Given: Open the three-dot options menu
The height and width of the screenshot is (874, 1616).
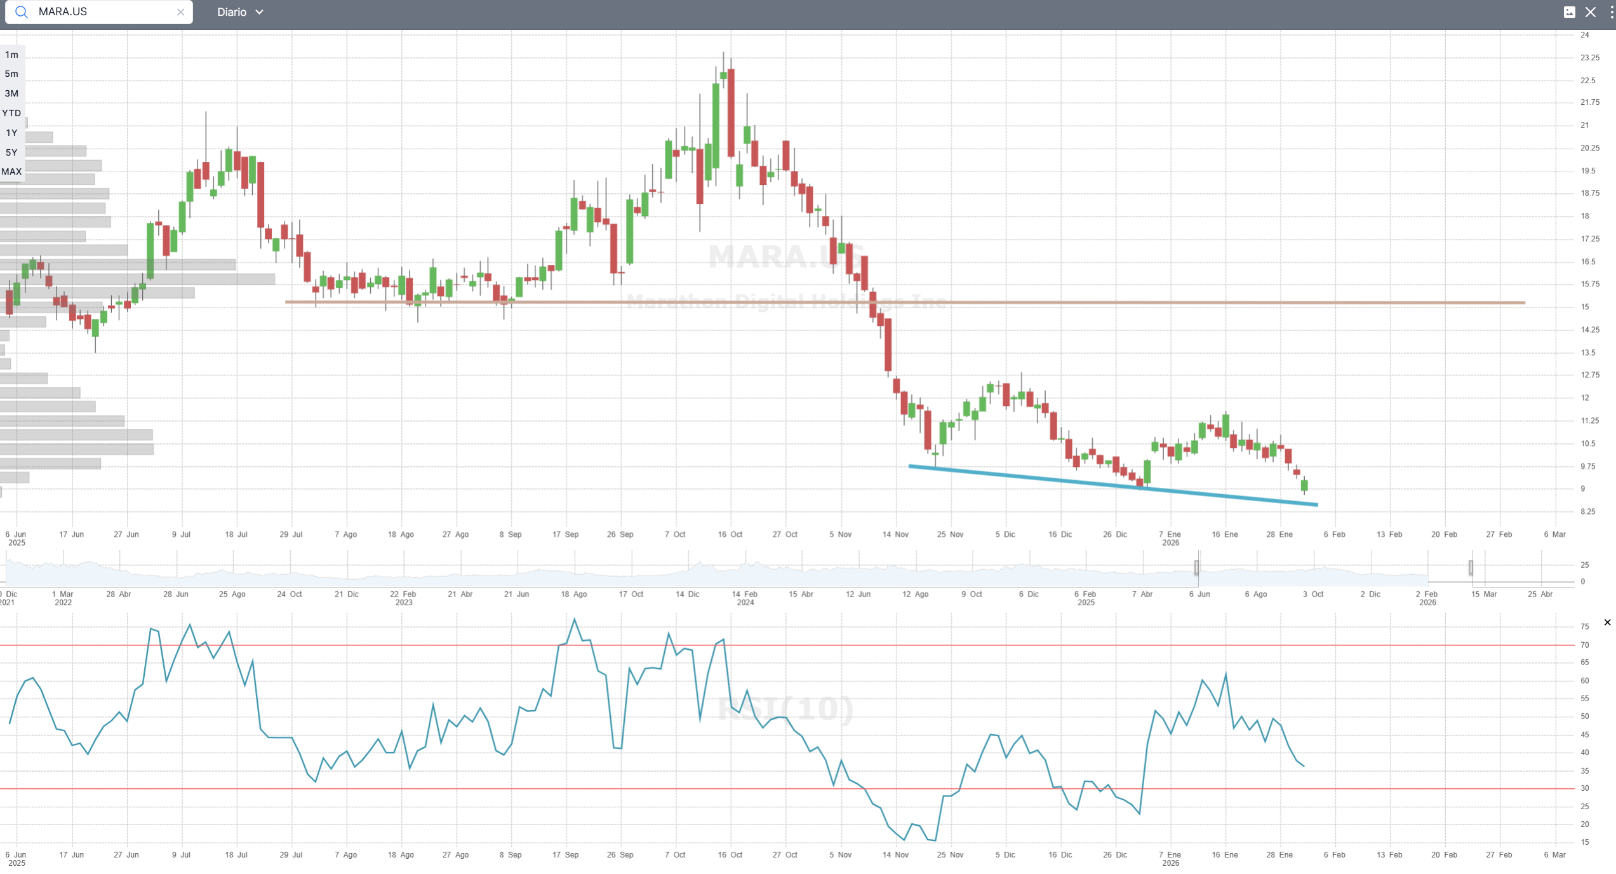Looking at the screenshot, I should pos(1612,12).
